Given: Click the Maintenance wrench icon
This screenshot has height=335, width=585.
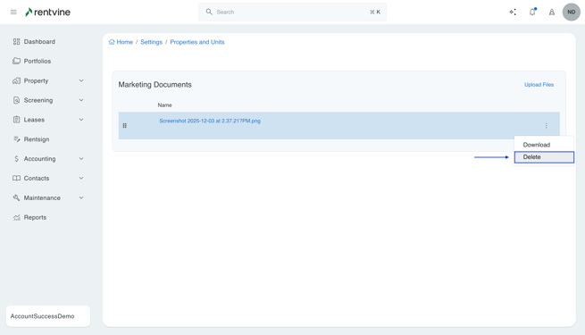Looking at the screenshot, I should (16, 197).
